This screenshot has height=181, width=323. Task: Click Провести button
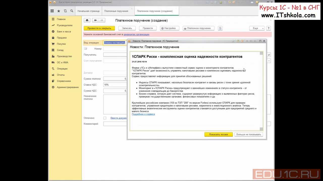[148, 28]
